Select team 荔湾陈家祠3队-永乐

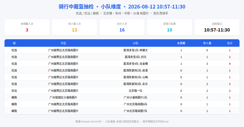(135, 84)
